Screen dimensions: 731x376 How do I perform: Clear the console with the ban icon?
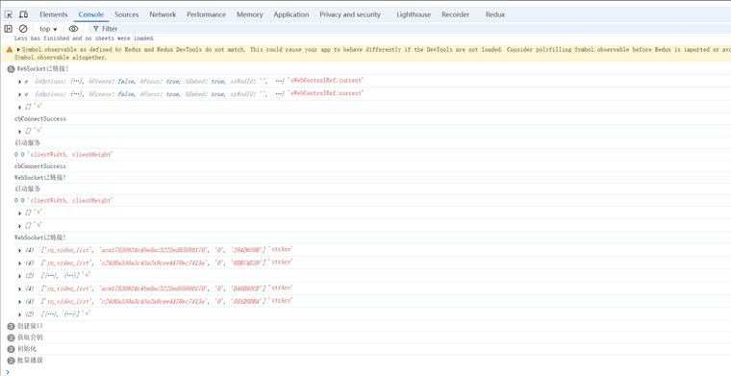coord(23,29)
